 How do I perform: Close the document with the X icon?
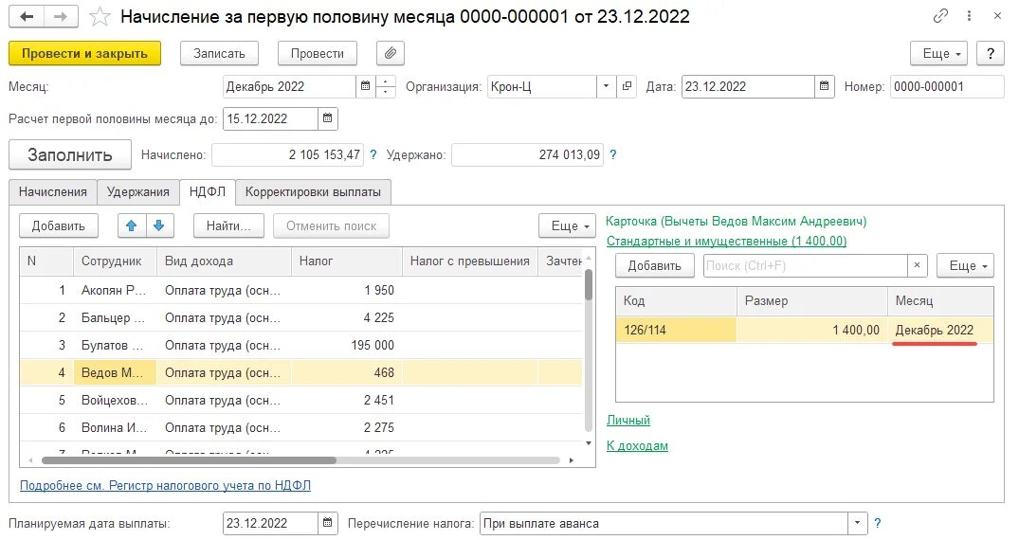coord(997,16)
